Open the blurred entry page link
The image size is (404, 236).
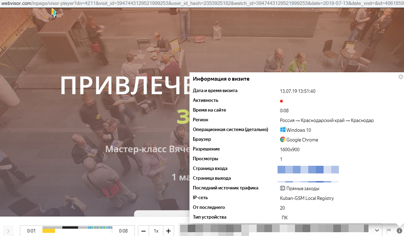pyautogui.click(x=308, y=170)
